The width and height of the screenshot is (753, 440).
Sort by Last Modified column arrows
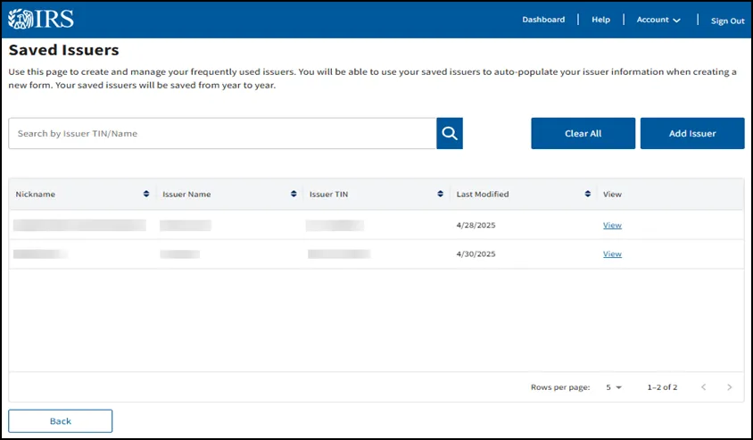(587, 194)
